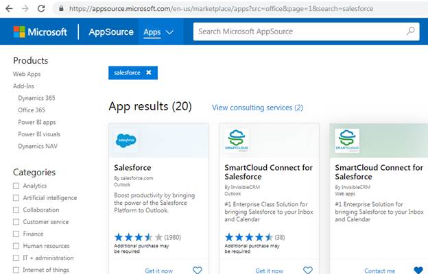Open the Dynamics 365 product filter
Screen dimensions: 428x274
pyautogui.click(x=36, y=98)
